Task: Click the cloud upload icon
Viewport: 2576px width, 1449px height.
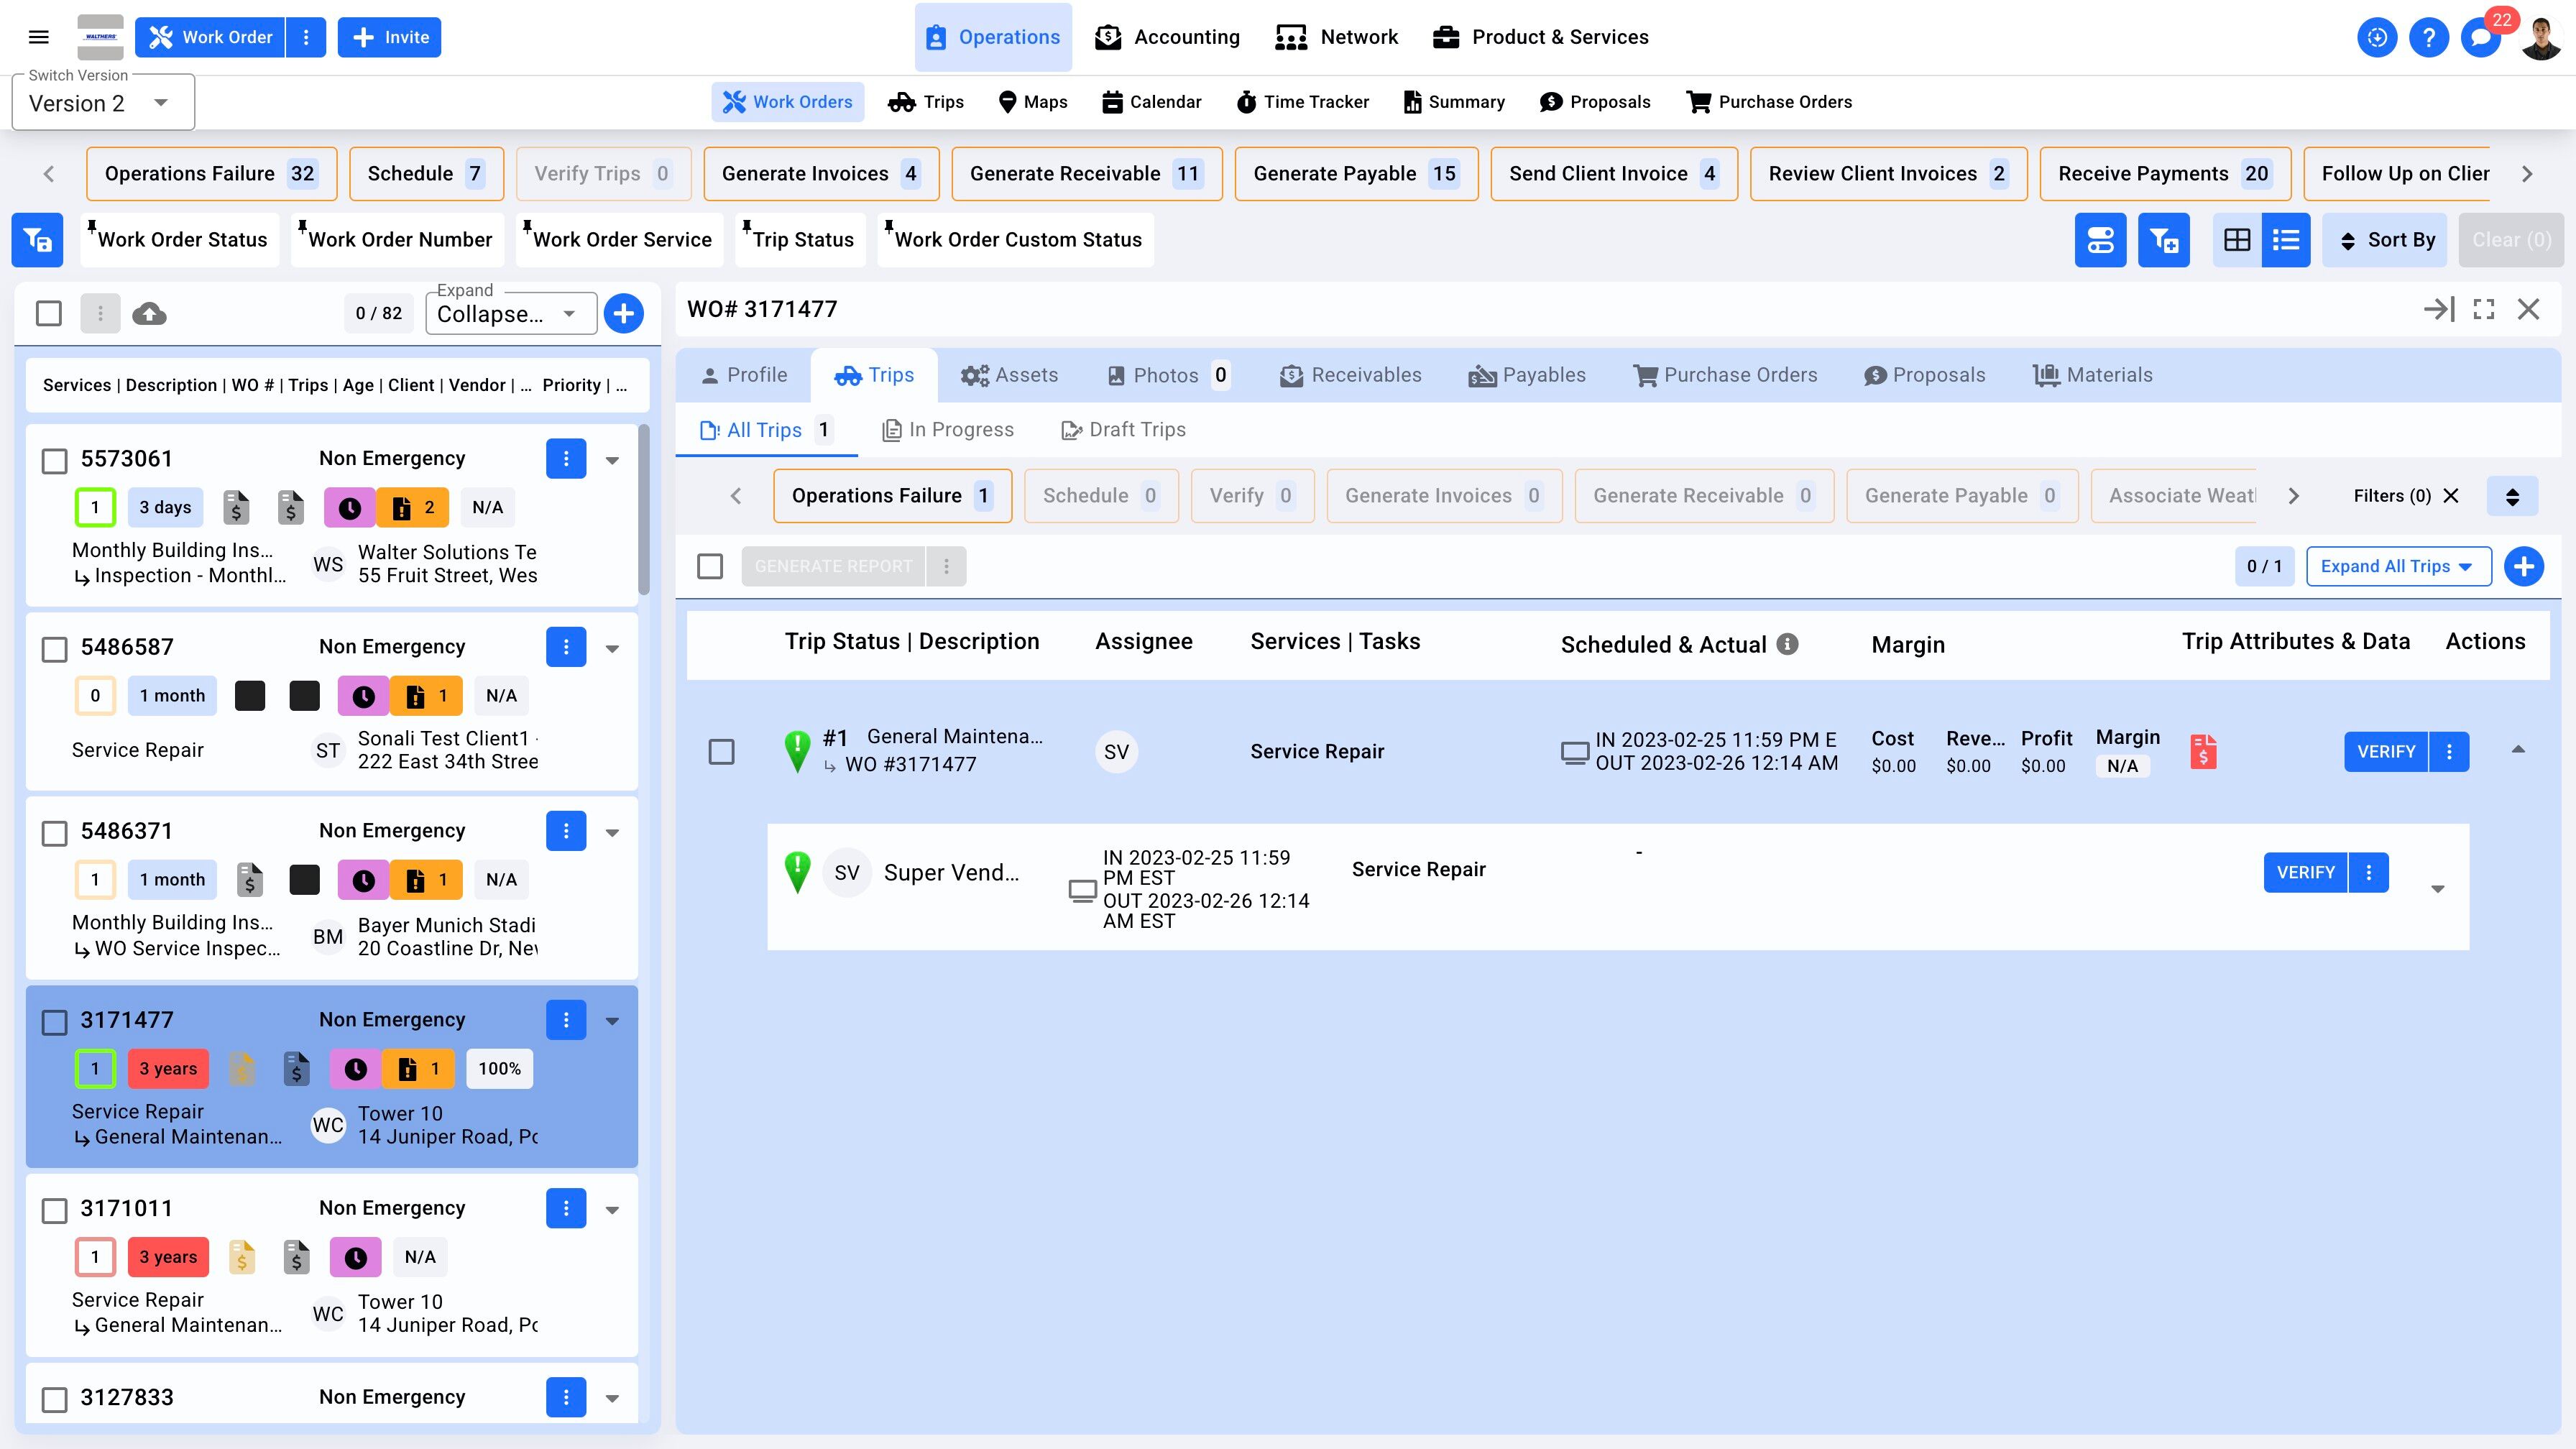Action: [x=149, y=314]
